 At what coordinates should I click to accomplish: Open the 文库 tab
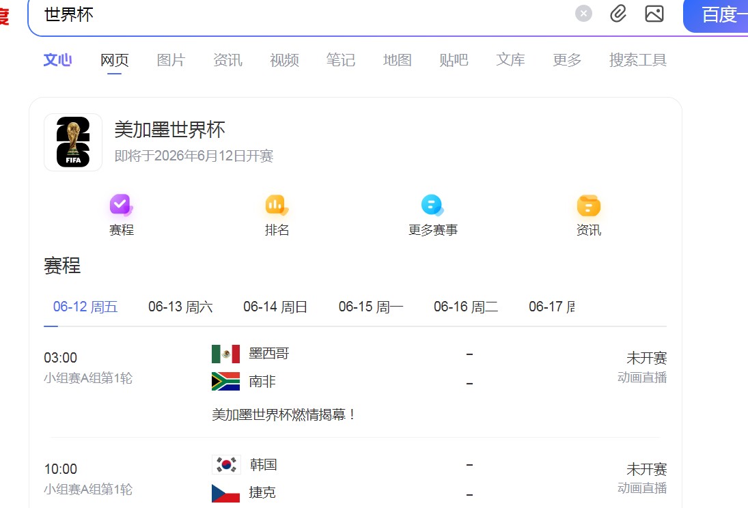point(510,60)
